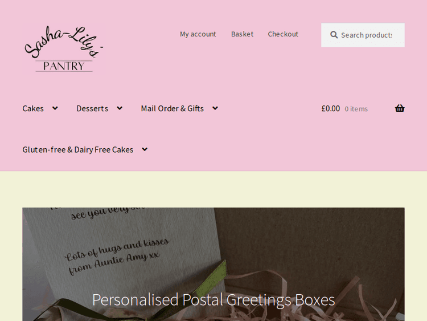Click the Sasha-Lily's Pantry logo
Viewport: 427px width, 321px height.
pos(64,49)
